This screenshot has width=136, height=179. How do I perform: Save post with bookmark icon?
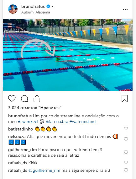(125, 98)
